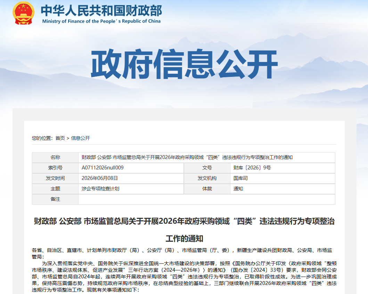The width and height of the screenshot is (368, 294).
Task: Open the 信息公开 breadcrumb link
Action: [x=81, y=138]
